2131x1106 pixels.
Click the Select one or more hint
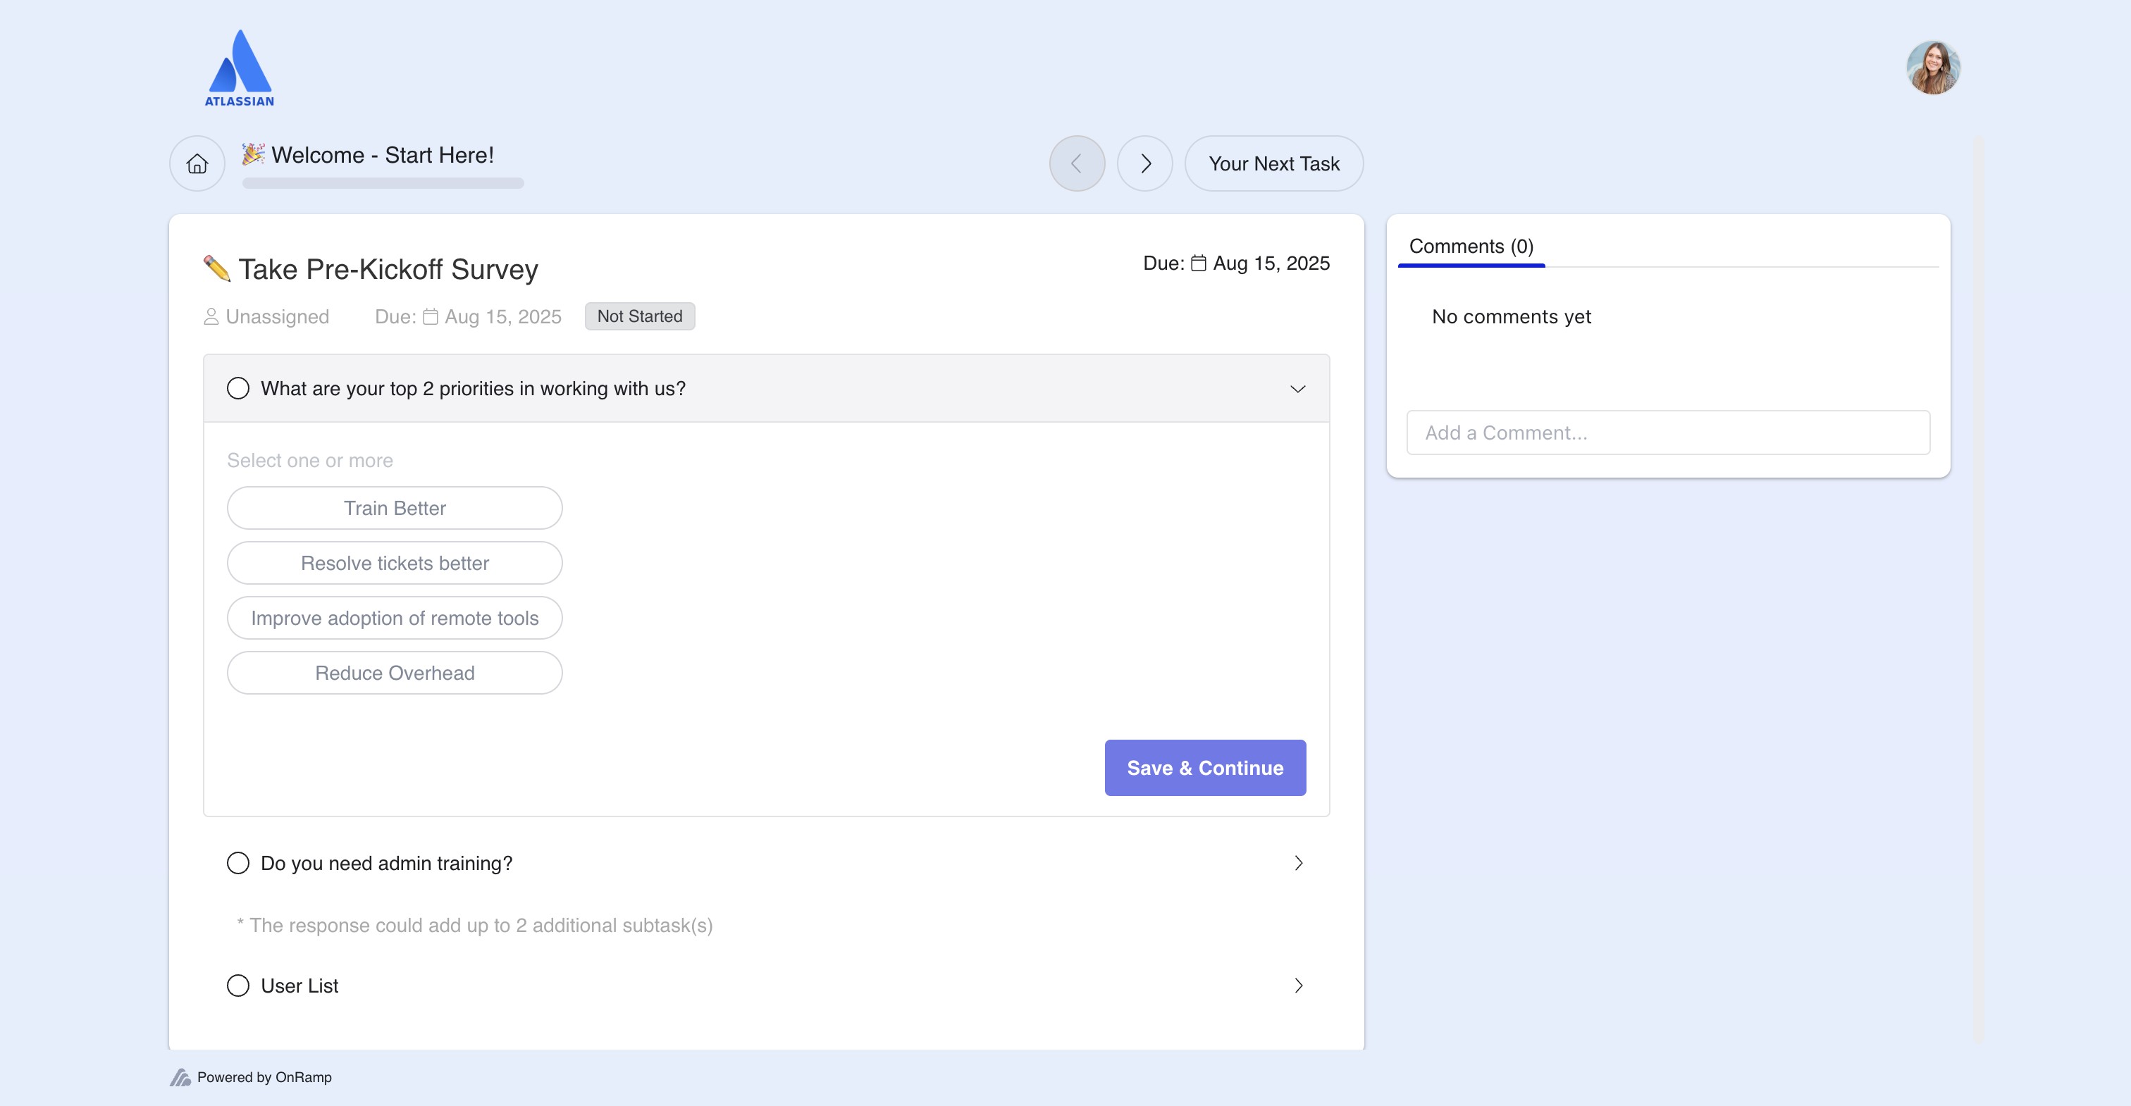point(310,461)
